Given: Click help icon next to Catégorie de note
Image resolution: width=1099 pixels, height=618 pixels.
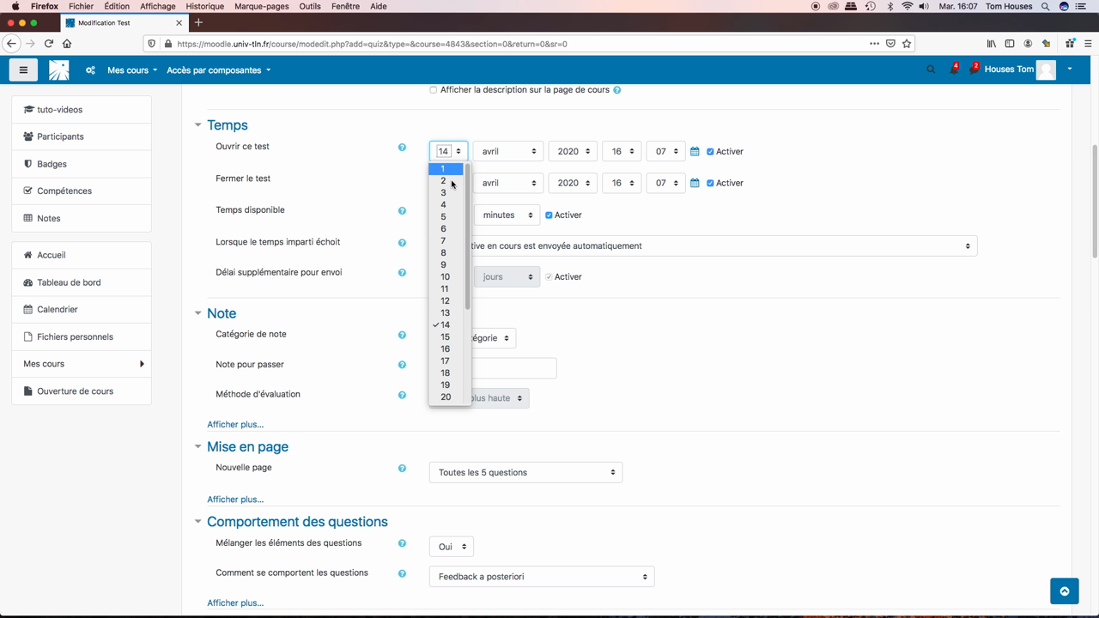Looking at the screenshot, I should [x=402, y=336].
